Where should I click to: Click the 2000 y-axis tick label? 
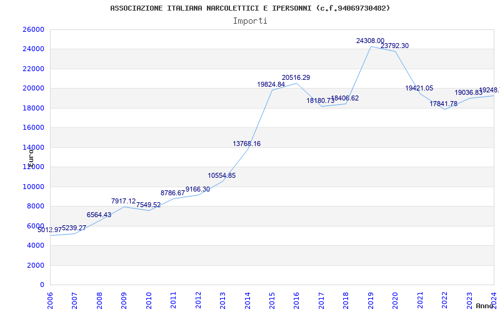click(x=36, y=265)
